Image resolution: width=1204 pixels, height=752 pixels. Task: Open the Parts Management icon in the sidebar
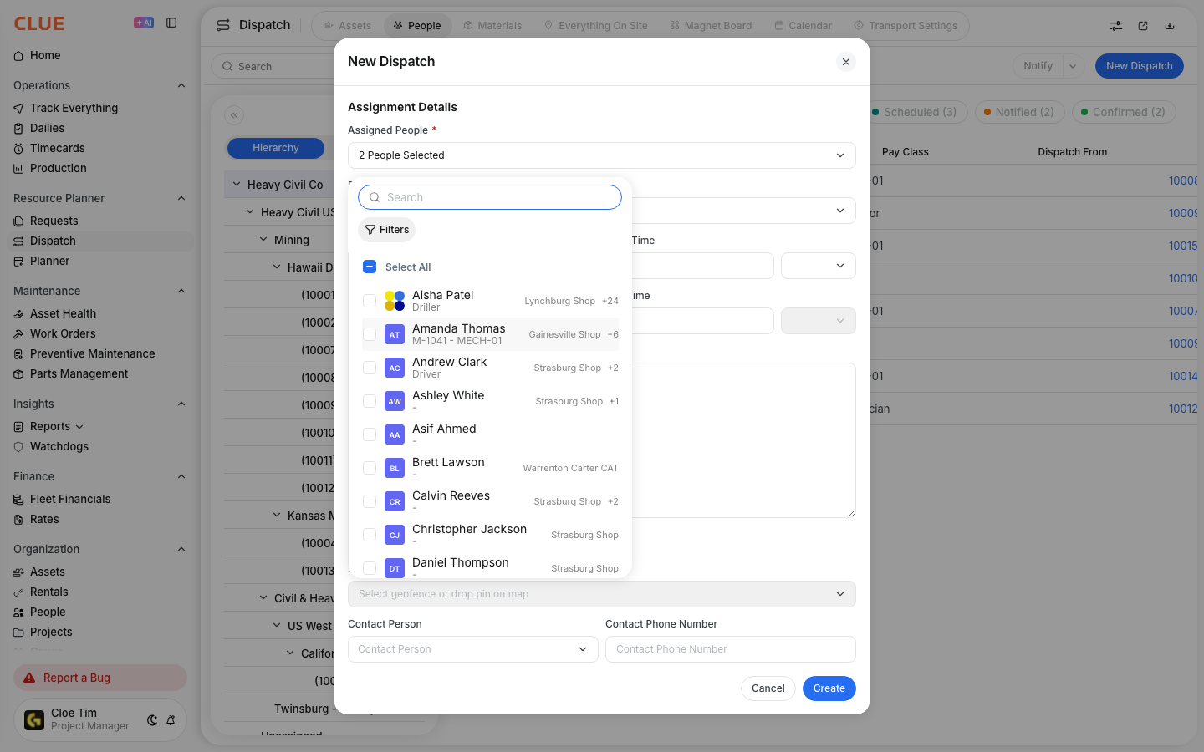[18, 374]
